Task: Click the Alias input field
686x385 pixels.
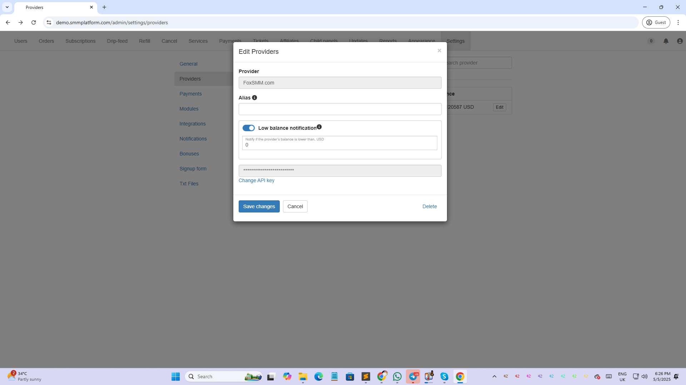Action: (x=339, y=109)
